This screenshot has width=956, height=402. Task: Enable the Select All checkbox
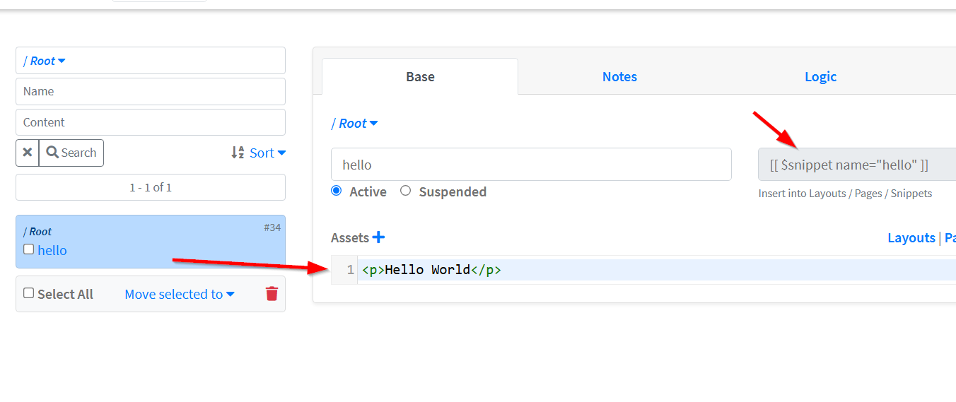coord(29,293)
